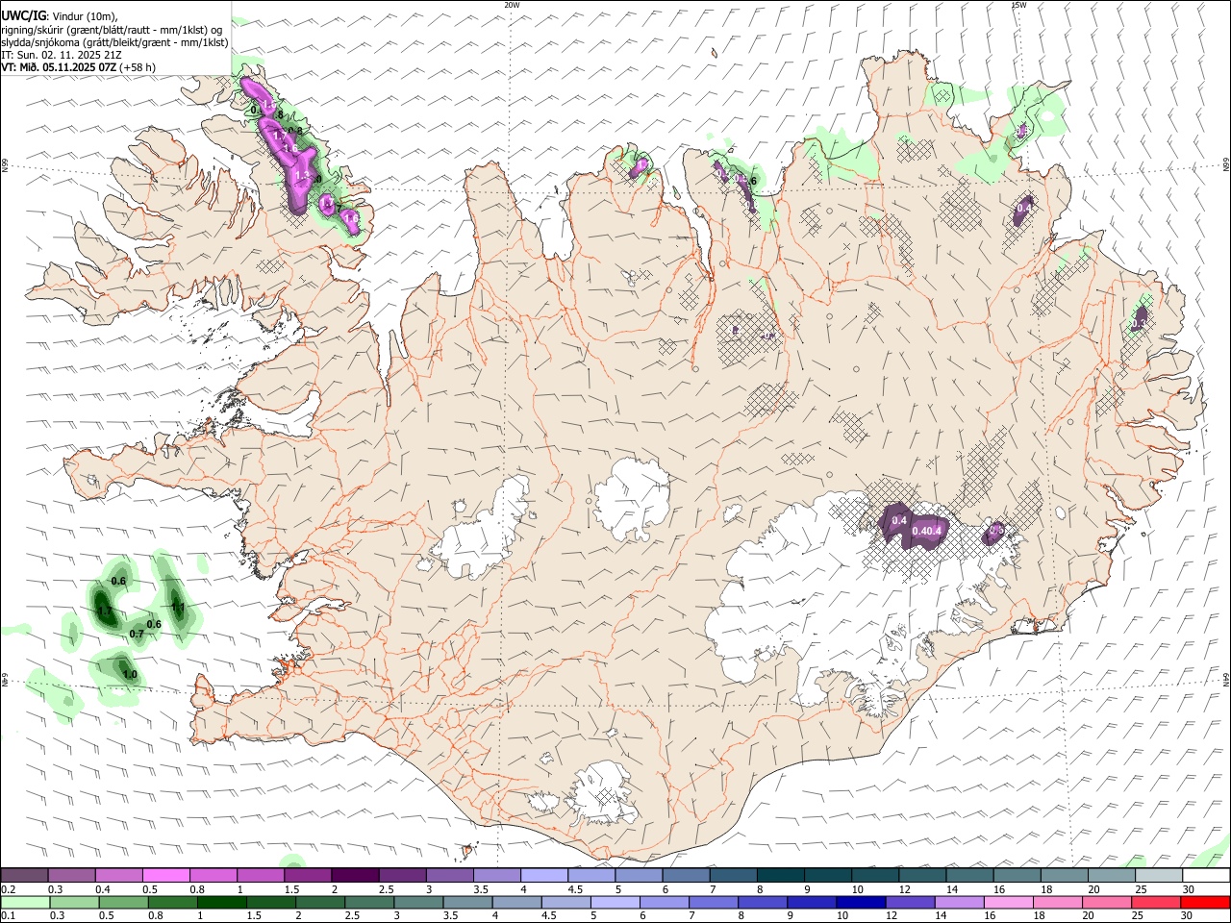Viewport: 1231px width, 923px height.
Task: Click the 'VT: Mið. 05.11.2025 07Z (+58 h)' line
Action: click(x=79, y=67)
